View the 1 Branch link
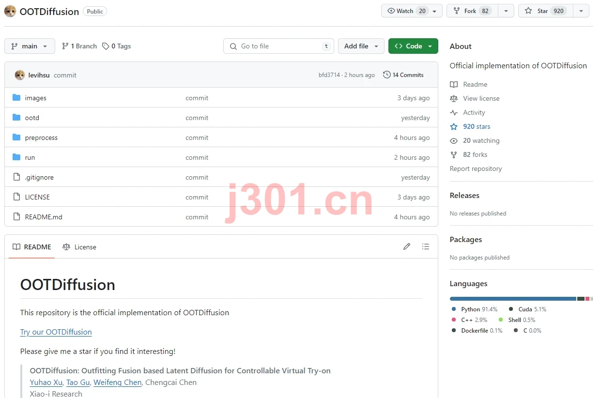This screenshot has width=601, height=398. click(79, 46)
